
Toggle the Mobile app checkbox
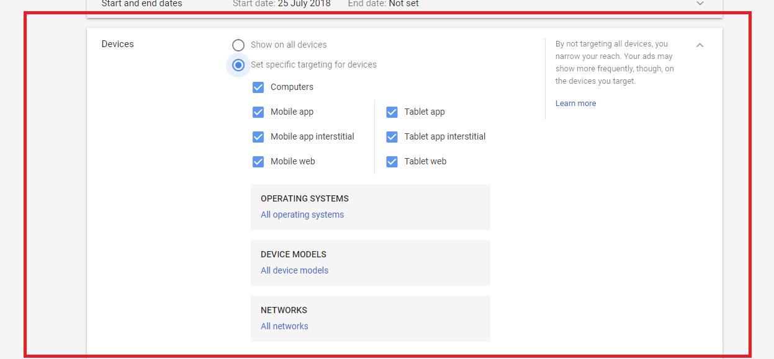(258, 112)
